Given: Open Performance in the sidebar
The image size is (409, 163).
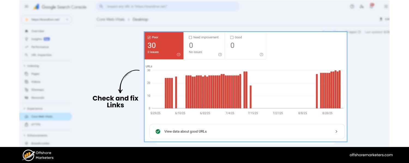Looking at the screenshot, I should coord(40,47).
